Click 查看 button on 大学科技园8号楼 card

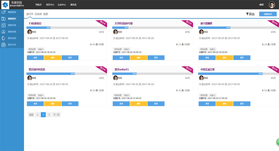tap(121, 57)
